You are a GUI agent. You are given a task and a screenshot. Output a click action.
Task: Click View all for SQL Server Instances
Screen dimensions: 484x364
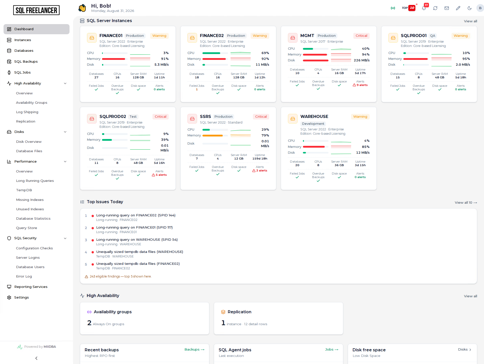471,21
